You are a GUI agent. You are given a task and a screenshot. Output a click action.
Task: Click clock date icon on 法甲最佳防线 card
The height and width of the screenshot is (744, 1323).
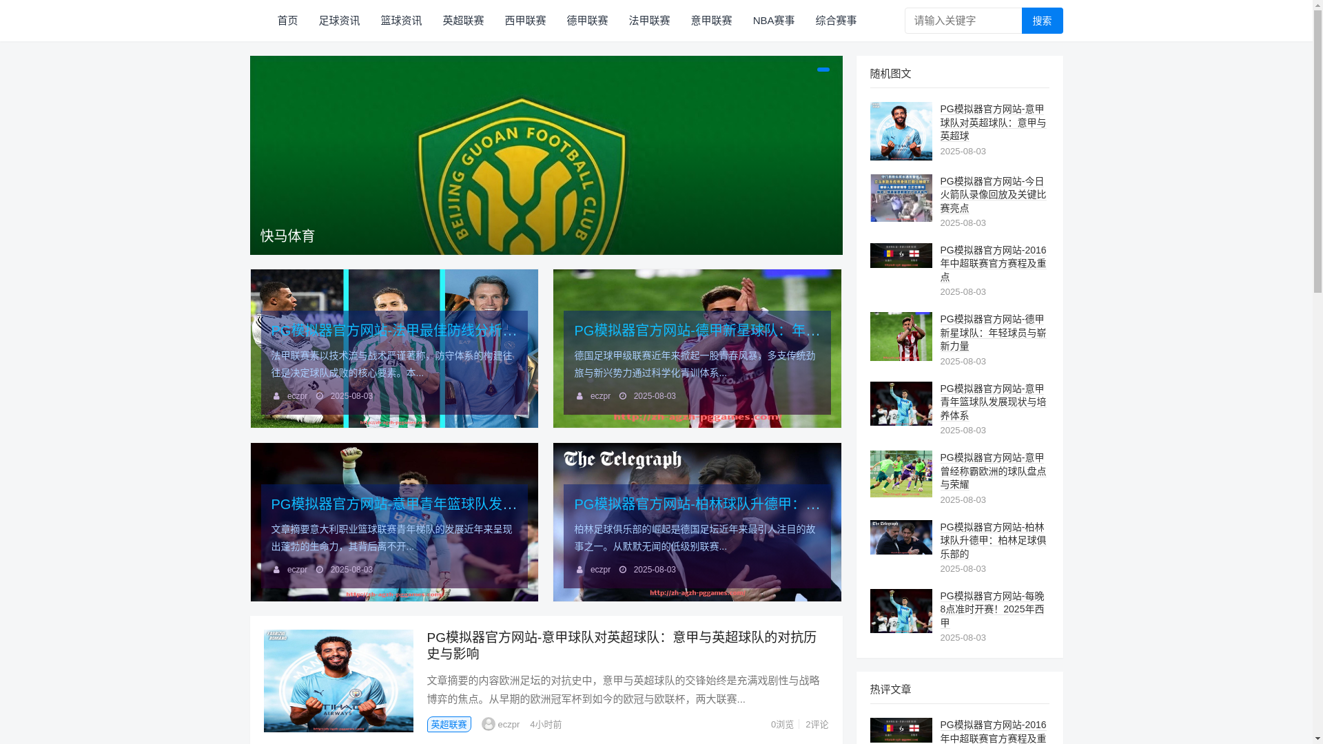pyautogui.click(x=320, y=396)
